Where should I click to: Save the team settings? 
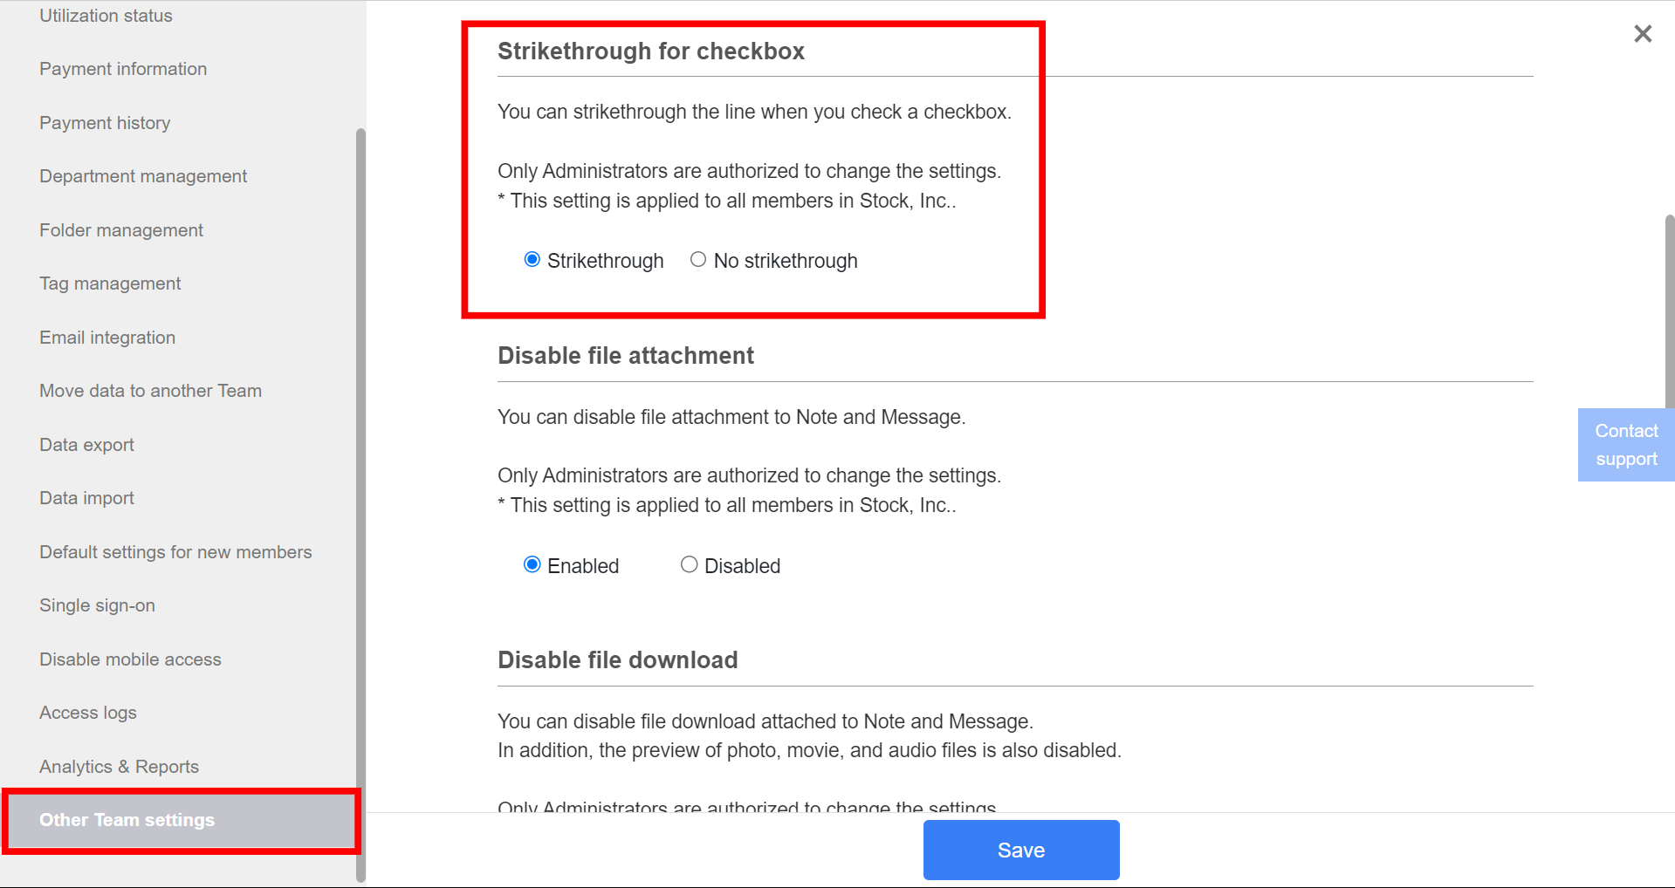[1019, 850]
